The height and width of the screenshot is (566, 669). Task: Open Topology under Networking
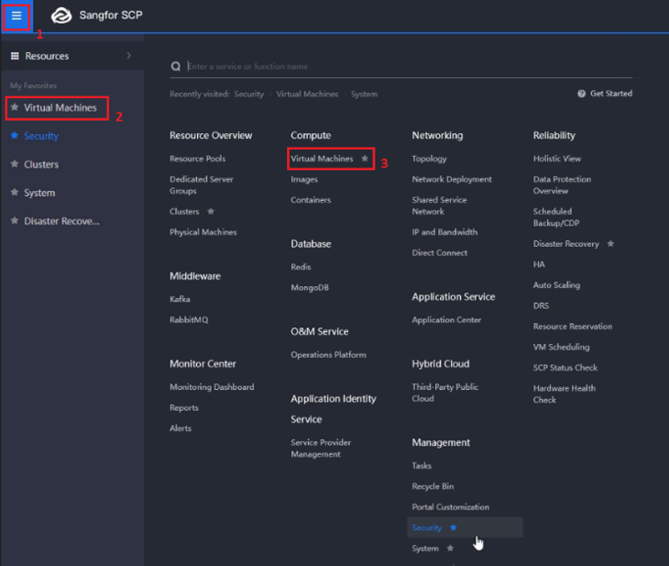(429, 159)
